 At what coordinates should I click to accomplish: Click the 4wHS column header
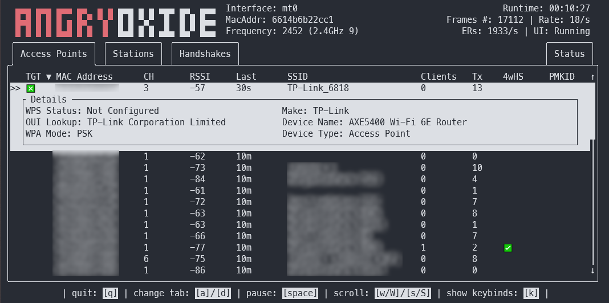pos(513,77)
